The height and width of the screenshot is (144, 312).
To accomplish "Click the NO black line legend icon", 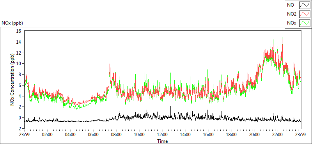I will (305, 5).
